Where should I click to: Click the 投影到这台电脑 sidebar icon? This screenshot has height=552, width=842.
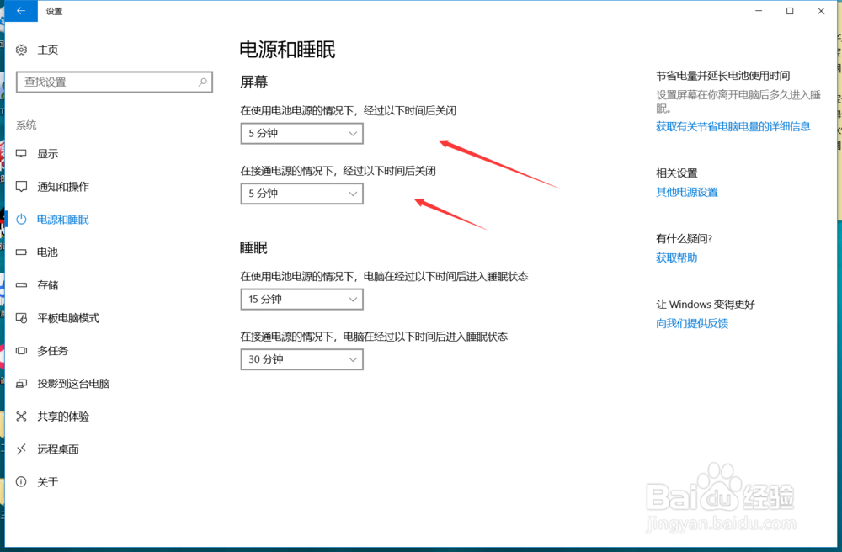pos(21,383)
